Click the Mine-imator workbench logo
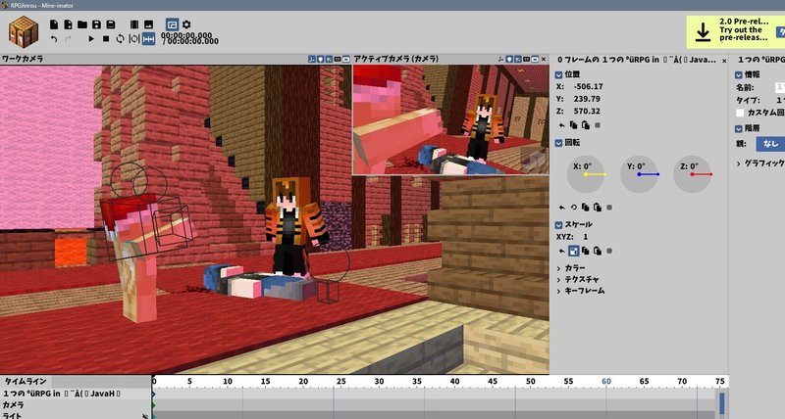This screenshot has height=419, width=785. click(x=23, y=31)
